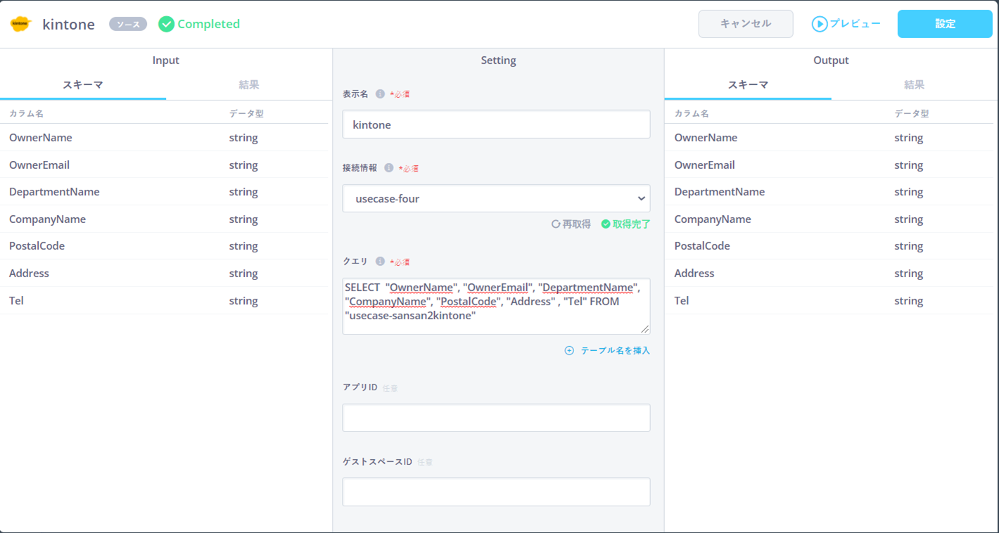
Task: Select Tel row in Input schema
Action: (x=164, y=301)
